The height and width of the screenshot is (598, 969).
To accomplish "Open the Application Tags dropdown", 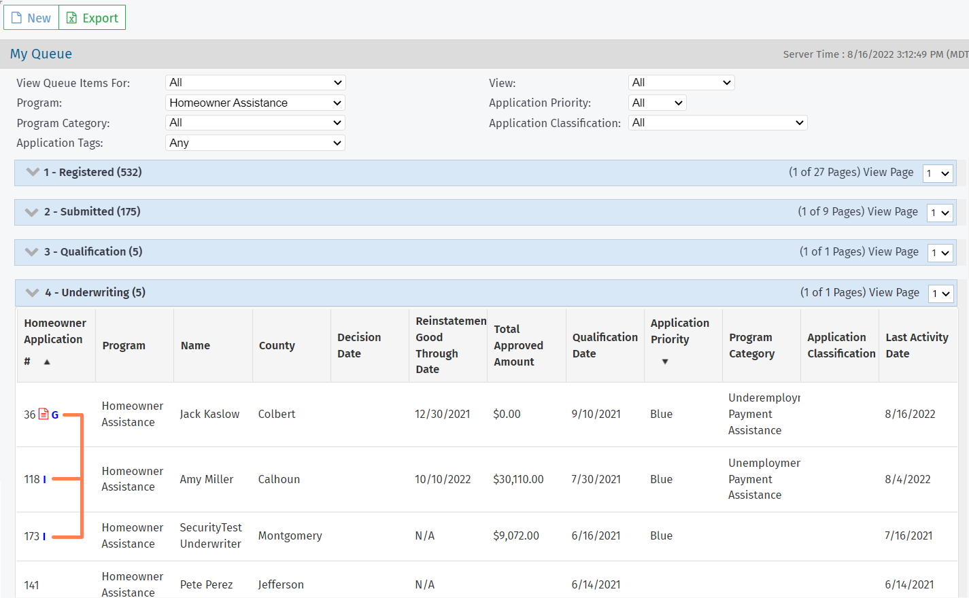I will click(255, 143).
